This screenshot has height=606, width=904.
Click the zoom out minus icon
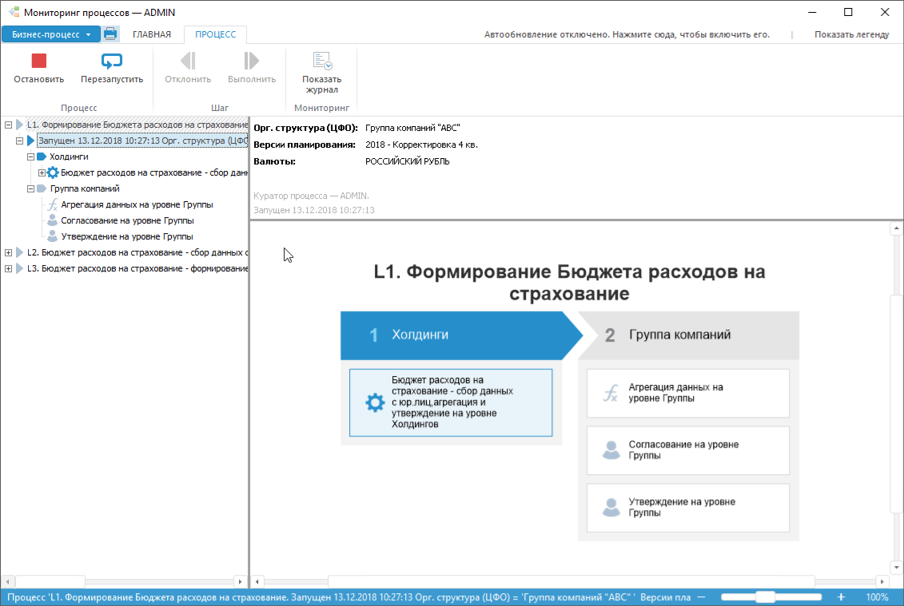(x=701, y=597)
